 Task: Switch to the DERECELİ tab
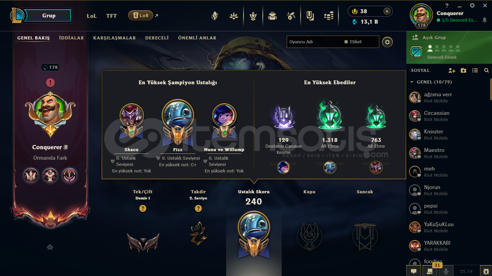(x=157, y=38)
